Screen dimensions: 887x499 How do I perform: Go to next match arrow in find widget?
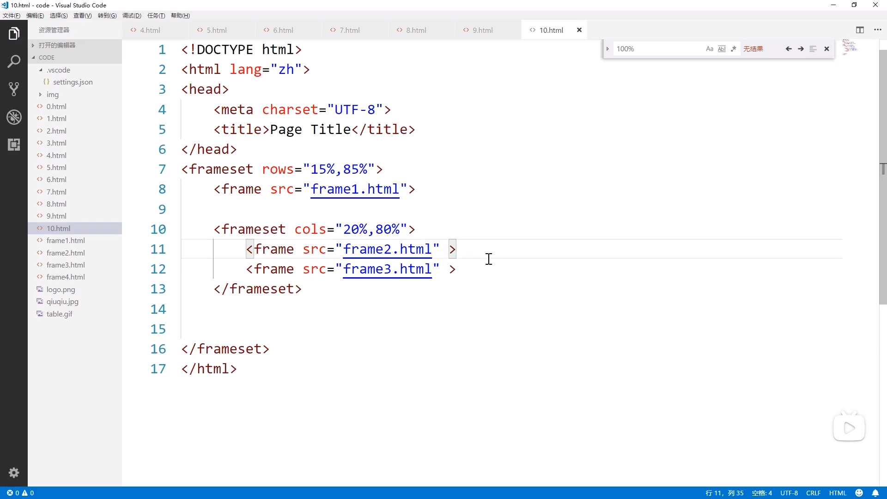pyautogui.click(x=801, y=49)
